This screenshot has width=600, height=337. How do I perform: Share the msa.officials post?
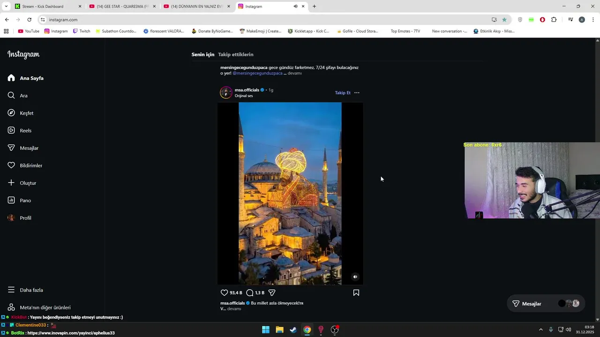point(272,293)
